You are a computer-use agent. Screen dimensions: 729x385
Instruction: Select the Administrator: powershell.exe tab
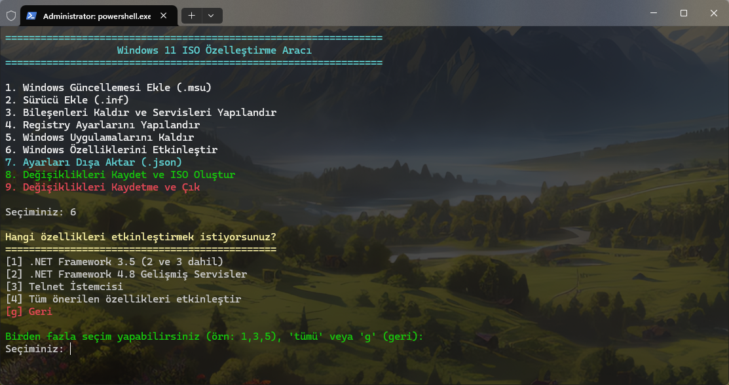[99, 16]
